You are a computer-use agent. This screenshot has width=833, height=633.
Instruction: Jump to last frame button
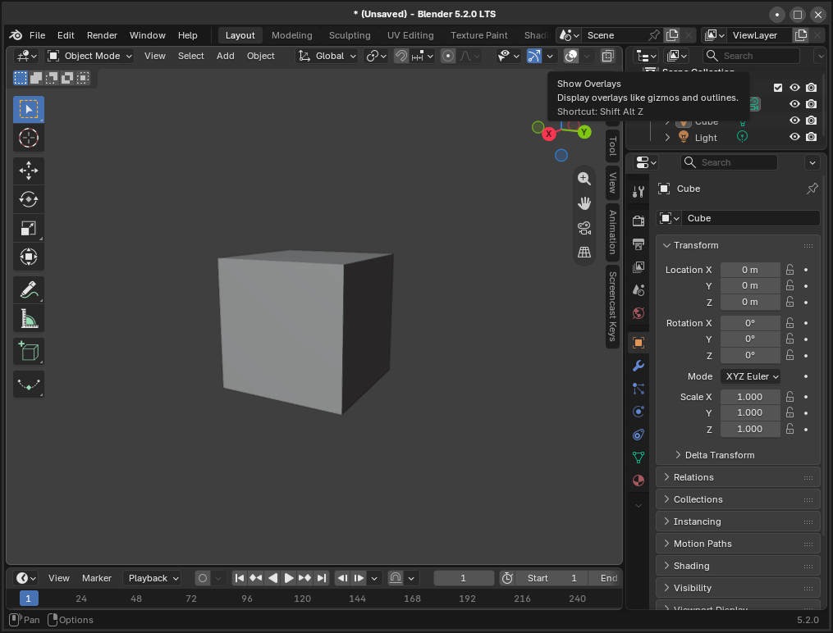(322, 578)
